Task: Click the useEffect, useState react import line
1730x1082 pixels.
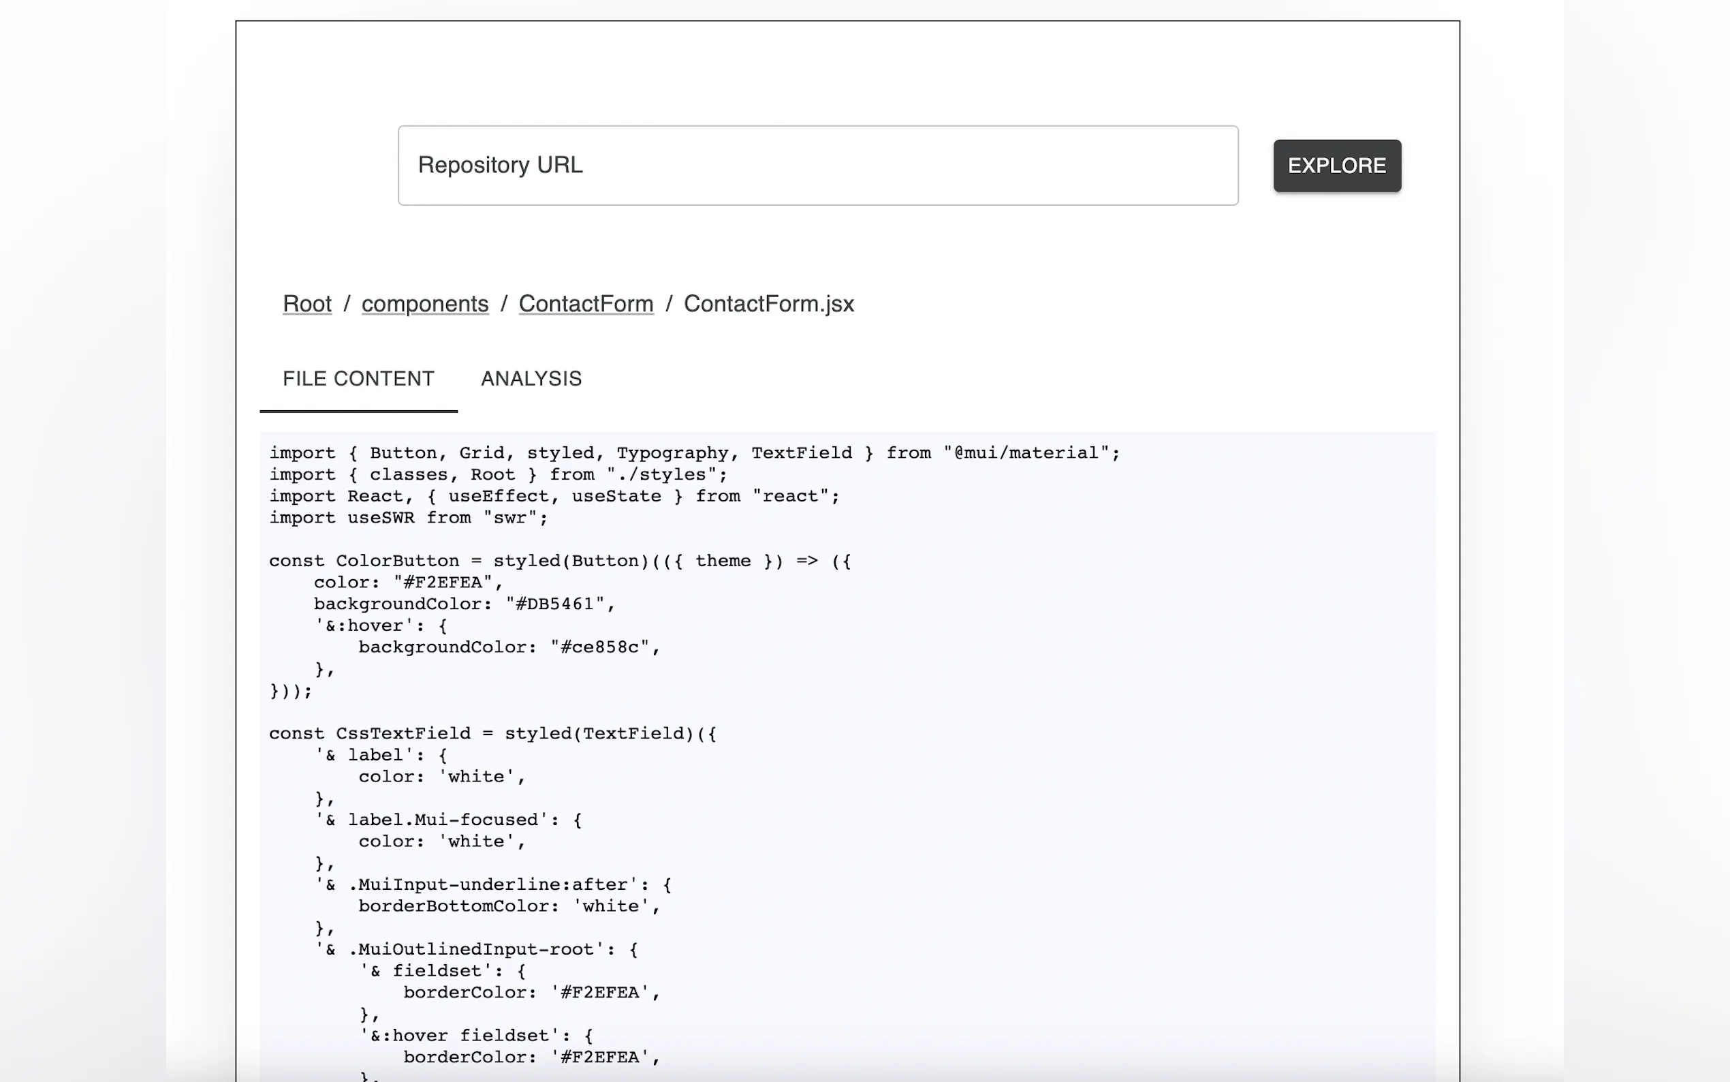Action: pyautogui.click(x=554, y=496)
